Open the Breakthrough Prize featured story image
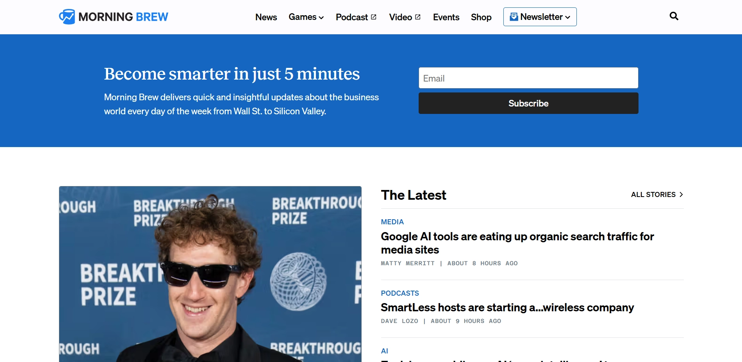Image resolution: width=742 pixels, height=362 pixels. click(x=210, y=274)
